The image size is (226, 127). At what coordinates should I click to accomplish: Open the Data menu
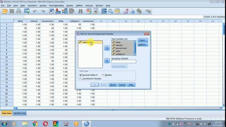tap(23, 6)
